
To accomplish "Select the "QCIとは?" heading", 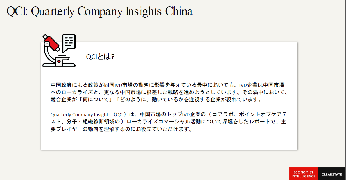I will click(x=100, y=57).
